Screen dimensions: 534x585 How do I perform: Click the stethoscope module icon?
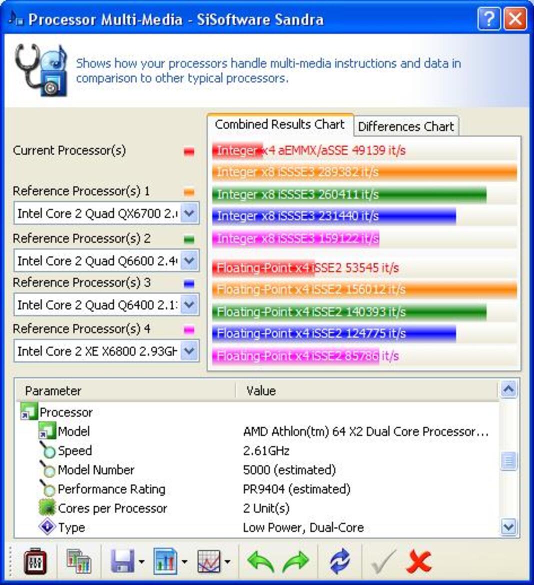pyautogui.click(x=41, y=70)
